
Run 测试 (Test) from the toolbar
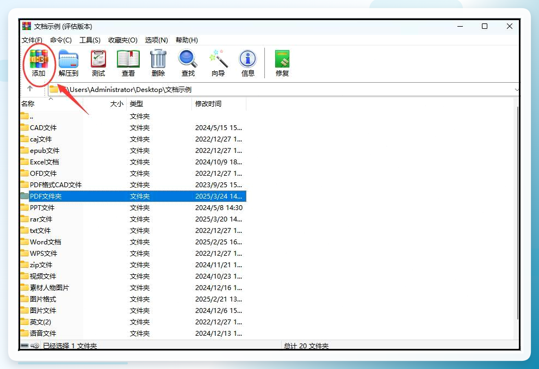pos(98,63)
